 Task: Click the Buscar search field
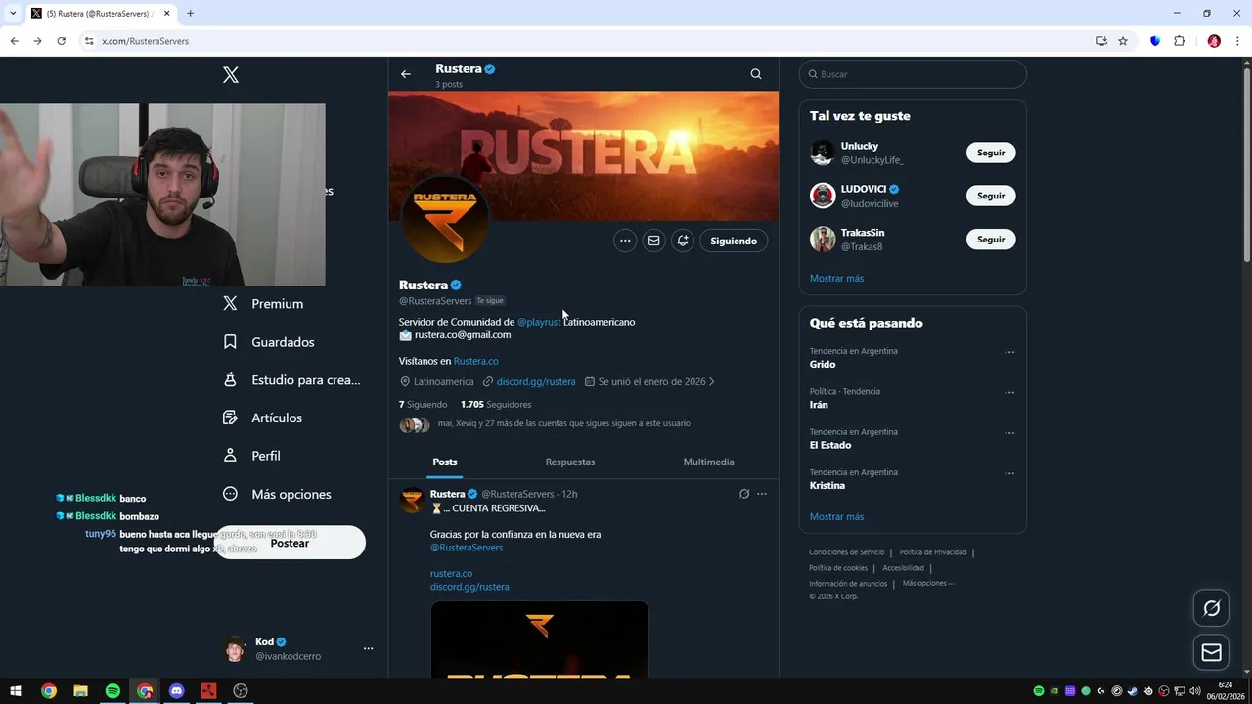point(913,74)
